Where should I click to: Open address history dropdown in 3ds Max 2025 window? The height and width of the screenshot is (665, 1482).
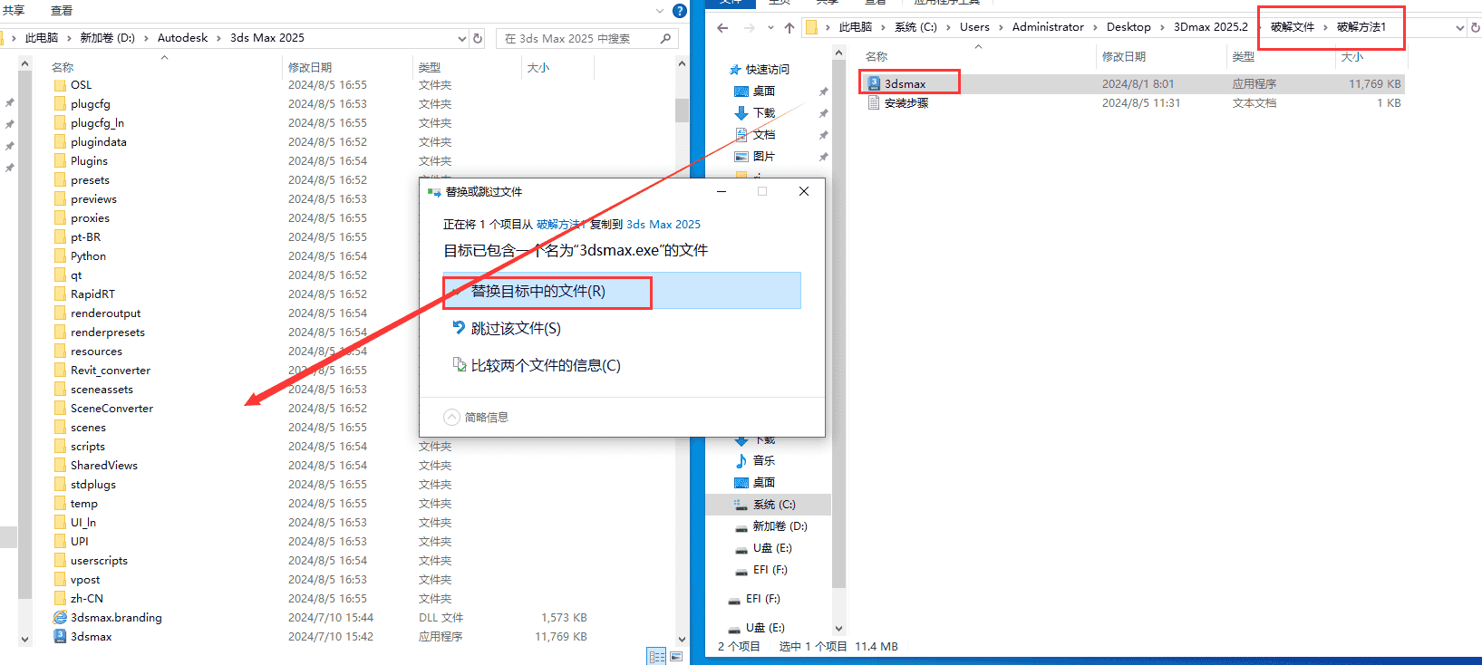pyautogui.click(x=461, y=38)
